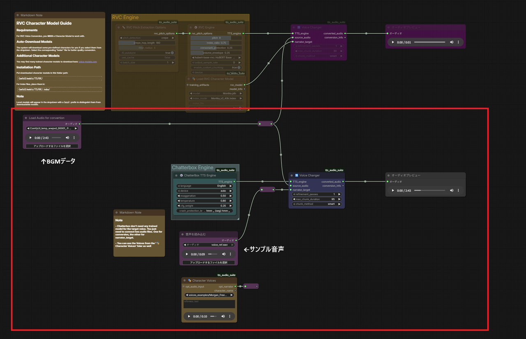The width and height of the screenshot is (526, 339).
Task: Collapse the Load RVC Character Model node
Action: coord(189,79)
